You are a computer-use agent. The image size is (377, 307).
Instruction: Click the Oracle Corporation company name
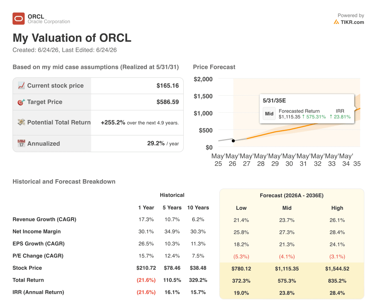[49, 22]
